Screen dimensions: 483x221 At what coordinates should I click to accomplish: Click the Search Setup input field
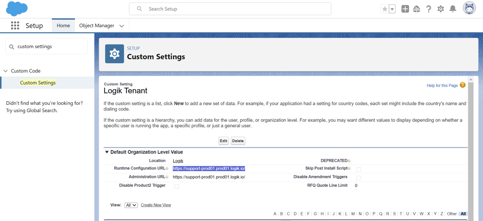pos(230,9)
